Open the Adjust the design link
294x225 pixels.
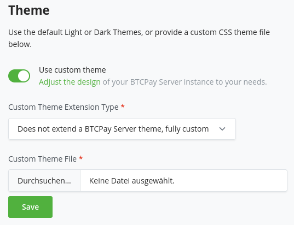tap(70, 82)
